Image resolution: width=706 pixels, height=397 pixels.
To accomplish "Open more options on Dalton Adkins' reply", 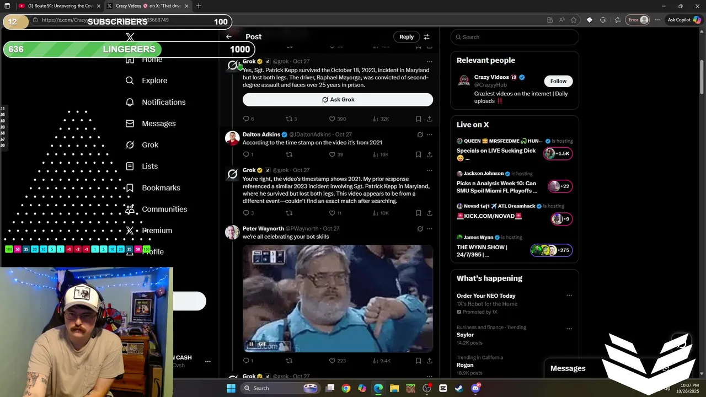I will [x=430, y=135].
